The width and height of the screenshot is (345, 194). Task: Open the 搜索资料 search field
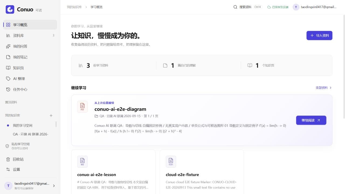pos(247,7)
